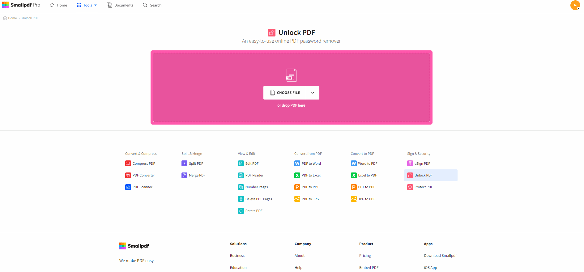Click the Pricing footer link
This screenshot has height=272, width=584.
[x=365, y=256]
